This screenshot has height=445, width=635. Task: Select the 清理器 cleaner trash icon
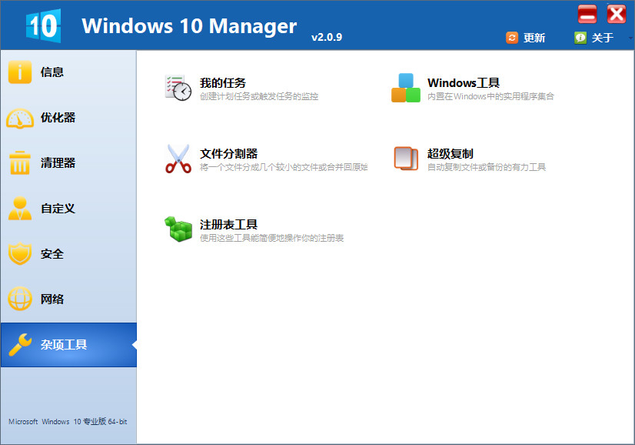pyautogui.click(x=19, y=162)
